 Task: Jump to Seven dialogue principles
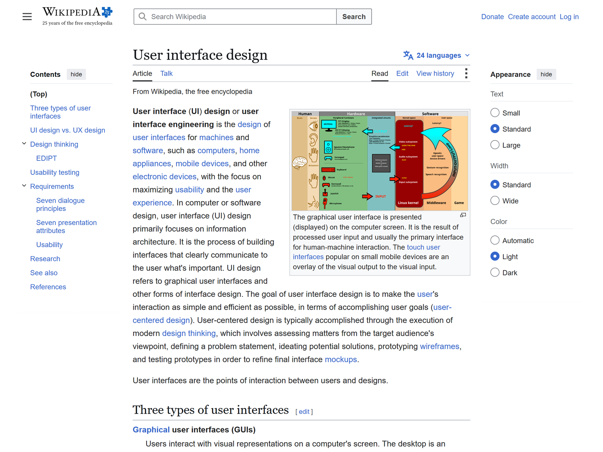(x=60, y=205)
